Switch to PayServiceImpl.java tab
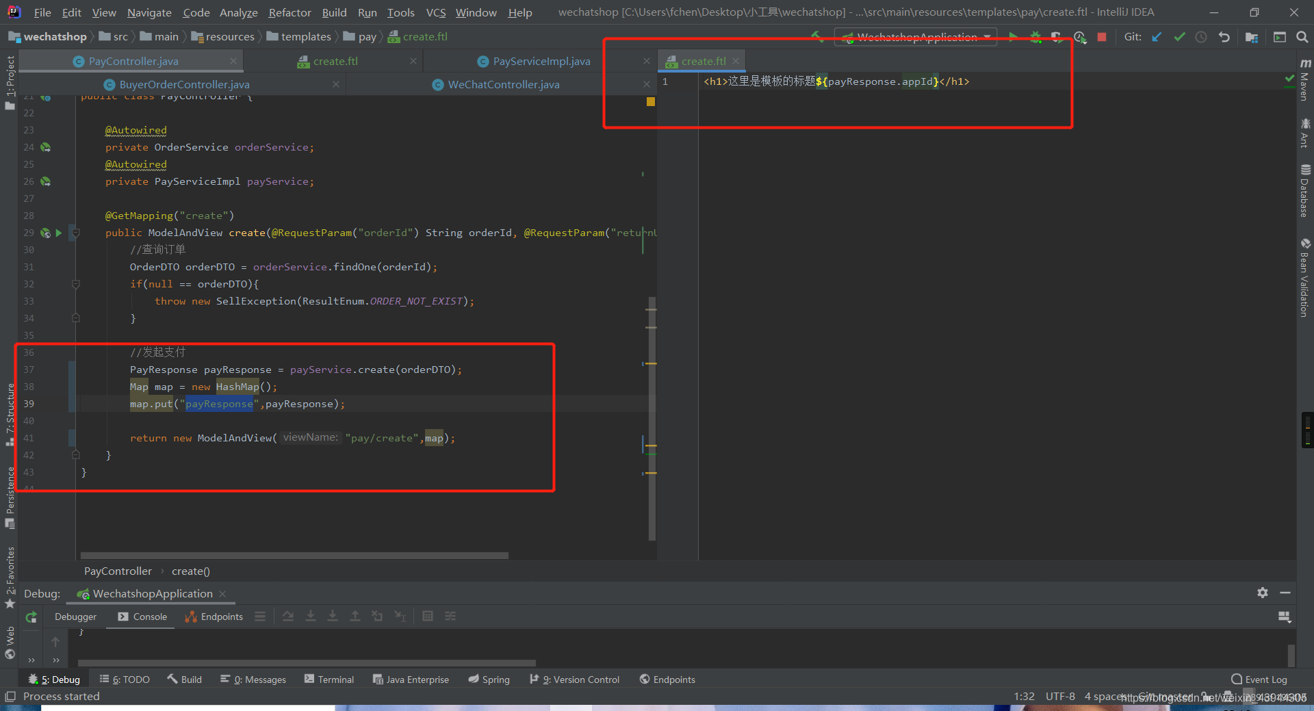Screen dimensions: 1314x711 pyautogui.click(x=541, y=61)
